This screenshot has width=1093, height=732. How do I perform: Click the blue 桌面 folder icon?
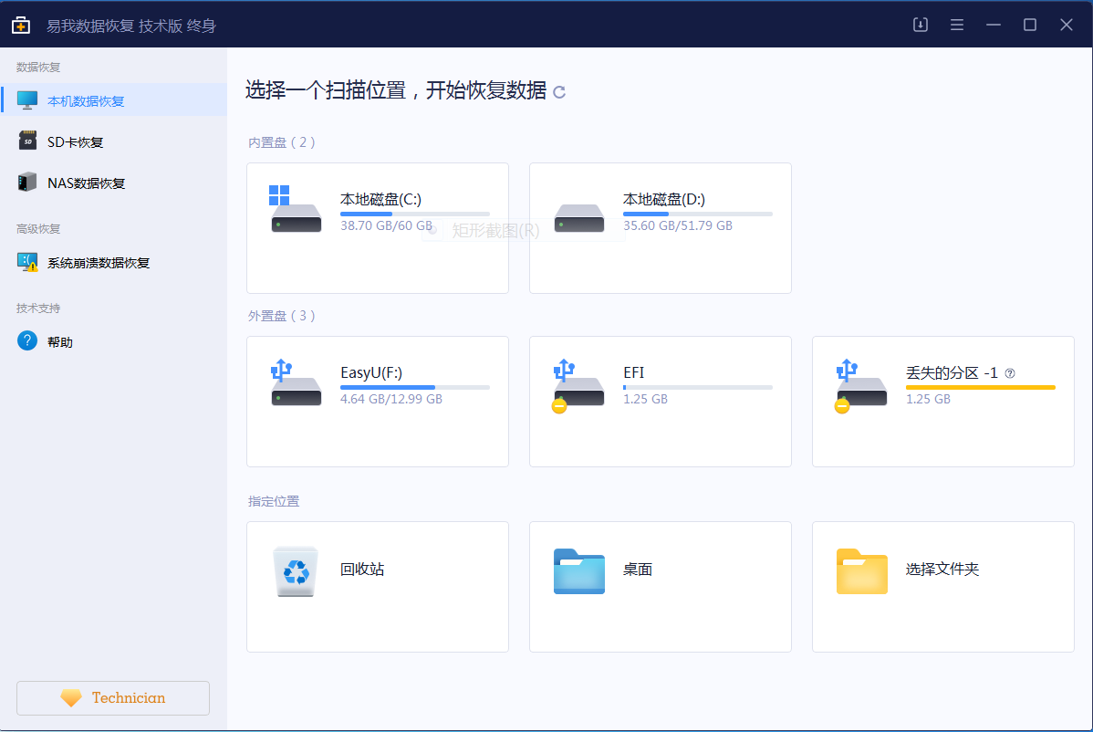coord(579,571)
